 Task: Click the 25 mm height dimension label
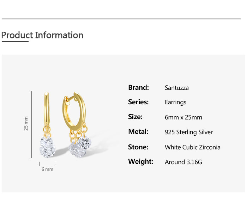[x=26, y=123]
